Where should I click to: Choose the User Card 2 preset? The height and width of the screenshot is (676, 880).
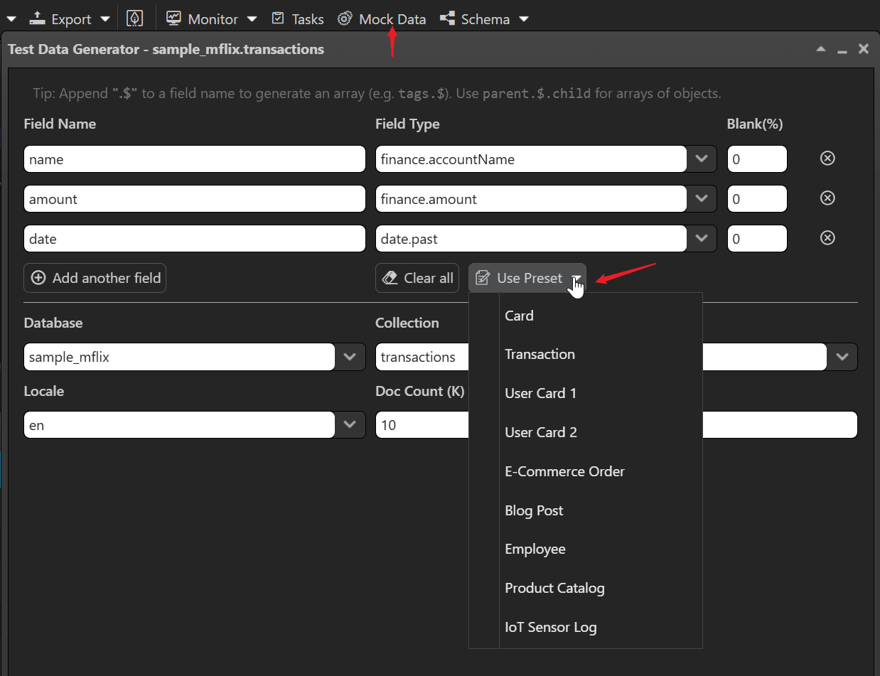pos(585,432)
